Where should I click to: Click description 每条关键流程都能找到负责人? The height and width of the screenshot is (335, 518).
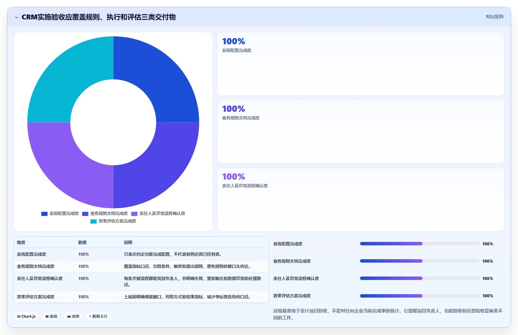tap(193, 282)
